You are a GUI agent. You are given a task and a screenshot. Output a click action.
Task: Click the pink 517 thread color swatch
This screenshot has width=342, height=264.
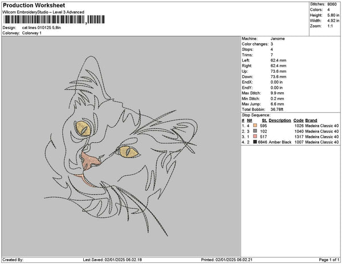tap(255, 137)
